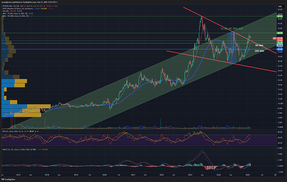The image size is (287, 182).
Task: Select the '50 SMA' text annotation
Action: pyautogui.click(x=259, y=45)
